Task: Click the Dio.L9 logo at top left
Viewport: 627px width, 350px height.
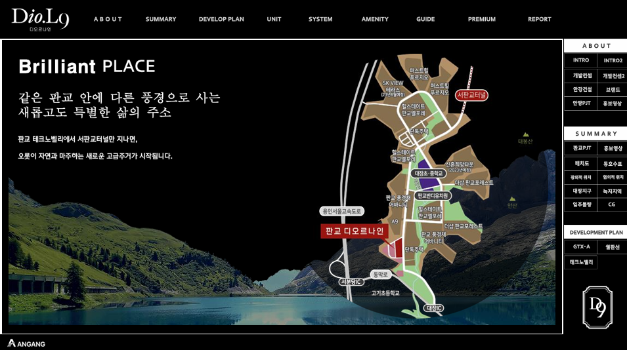Action: point(41,19)
